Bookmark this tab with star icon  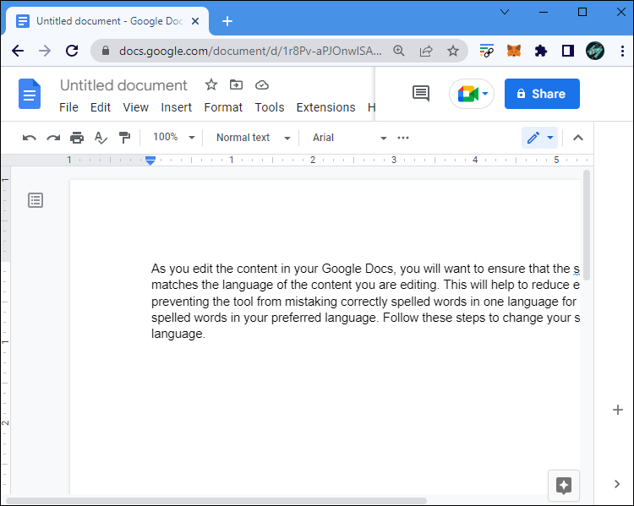[453, 51]
